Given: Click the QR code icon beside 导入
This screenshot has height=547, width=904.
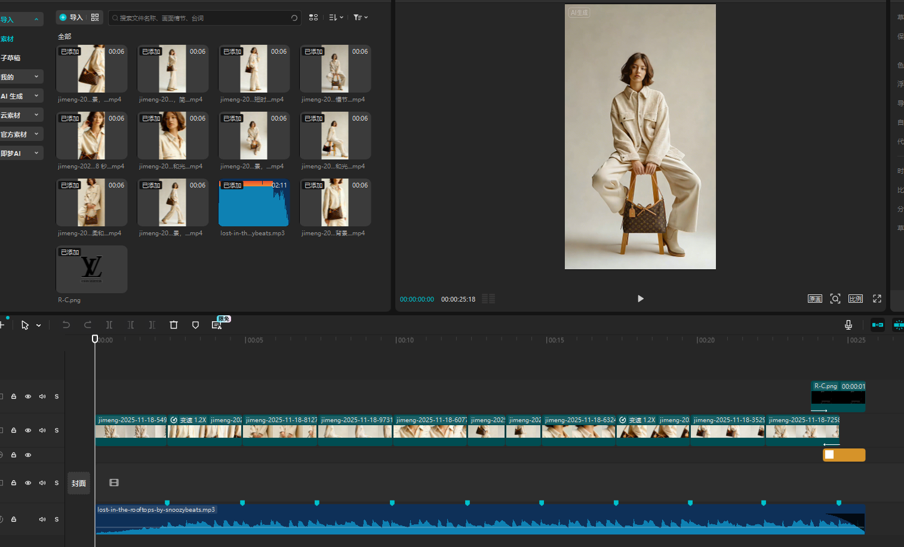Looking at the screenshot, I should 95,17.
